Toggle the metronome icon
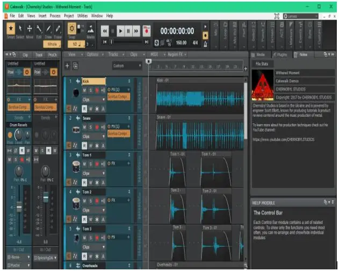The height and width of the screenshot is (271, 339). pos(205,44)
